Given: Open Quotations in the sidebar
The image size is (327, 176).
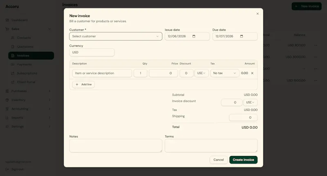Looking at the screenshot, I should (25, 47).
